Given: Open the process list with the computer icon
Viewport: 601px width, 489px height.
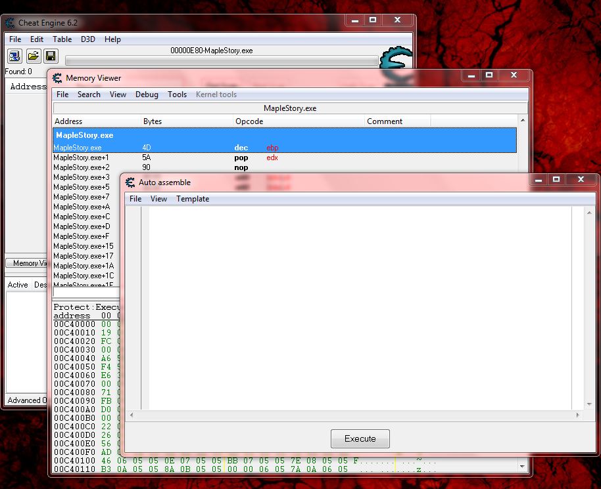Looking at the screenshot, I should tap(14, 56).
